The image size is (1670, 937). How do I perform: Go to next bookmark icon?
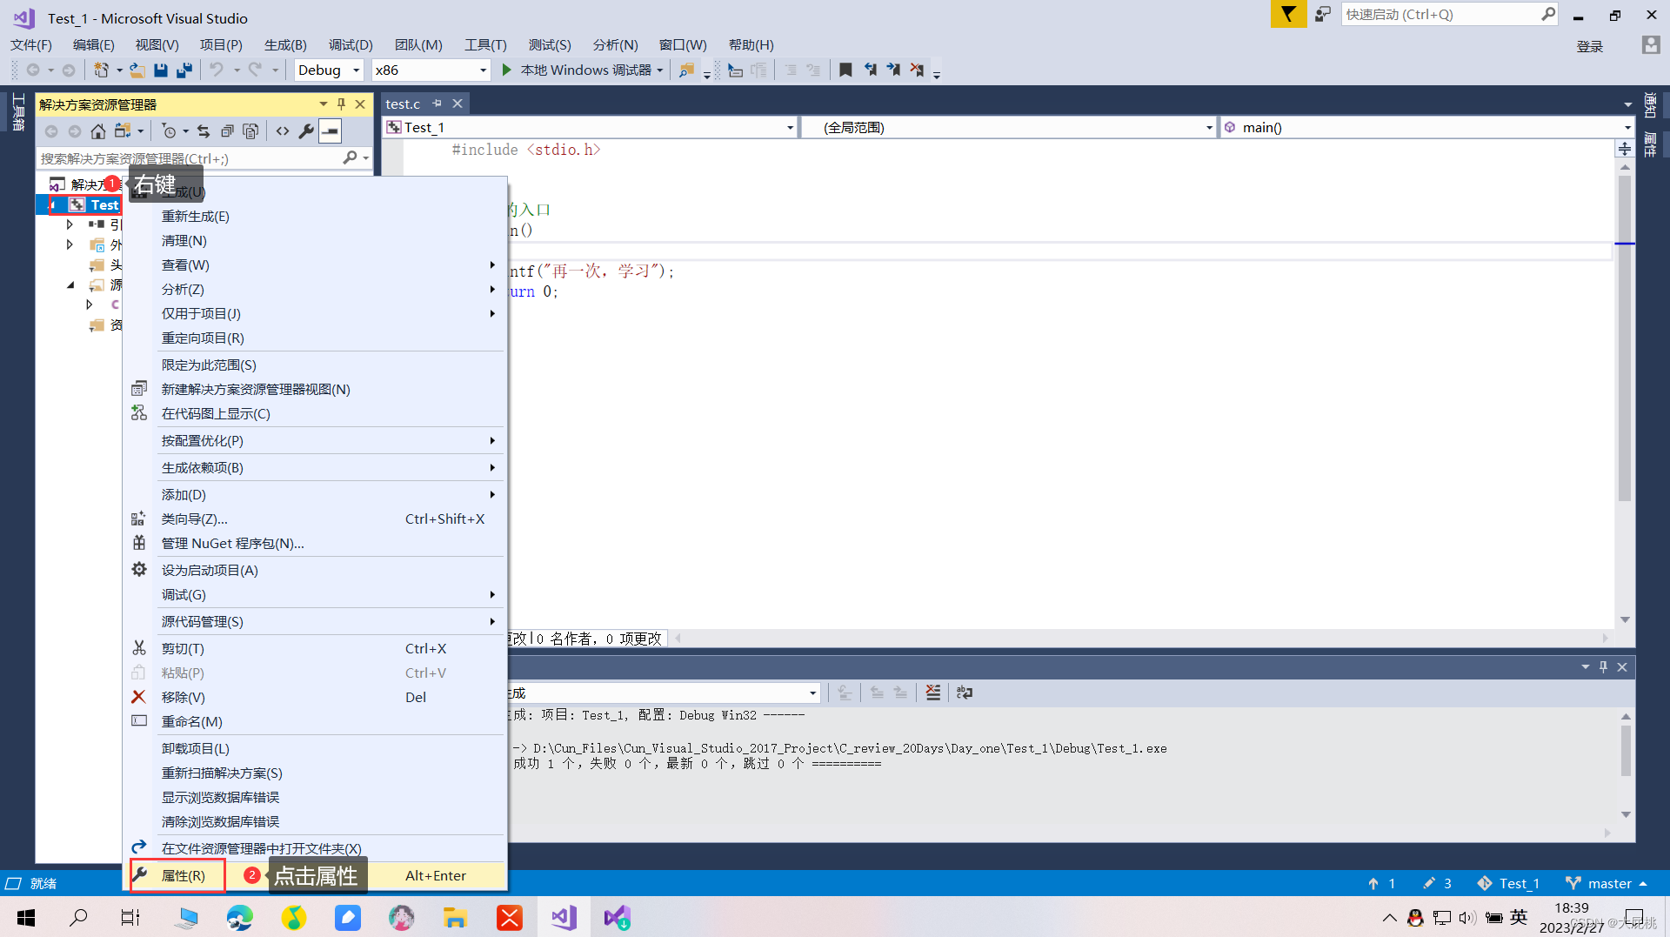coord(893,70)
